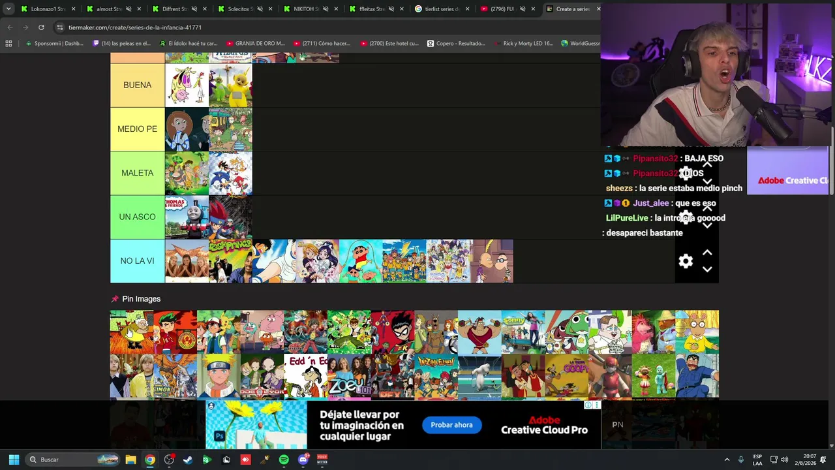Open the '(2700) Este hotel cu...' bookmark

pos(389,44)
